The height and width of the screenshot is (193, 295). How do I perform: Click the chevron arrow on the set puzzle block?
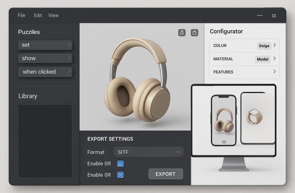pyautogui.click(x=69, y=45)
